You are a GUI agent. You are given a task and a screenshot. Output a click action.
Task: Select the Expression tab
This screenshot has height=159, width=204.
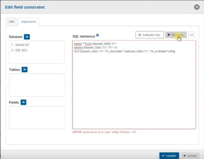29,22
